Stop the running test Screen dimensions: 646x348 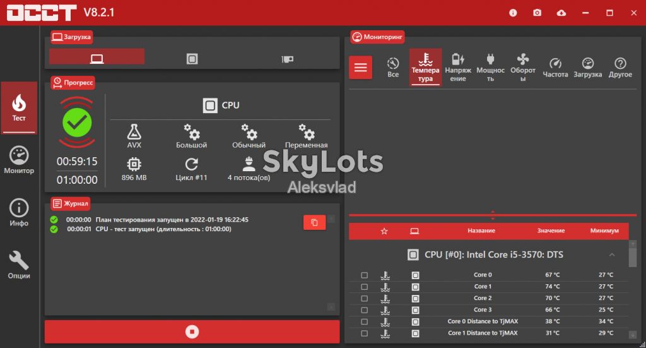point(192,332)
